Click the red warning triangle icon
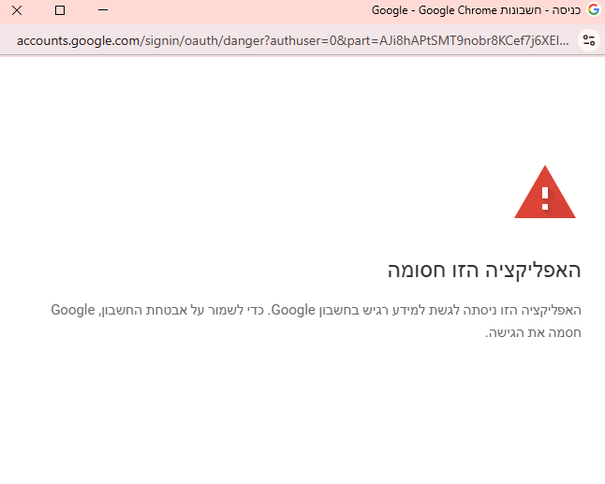605x484 pixels. [x=545, y=192]
